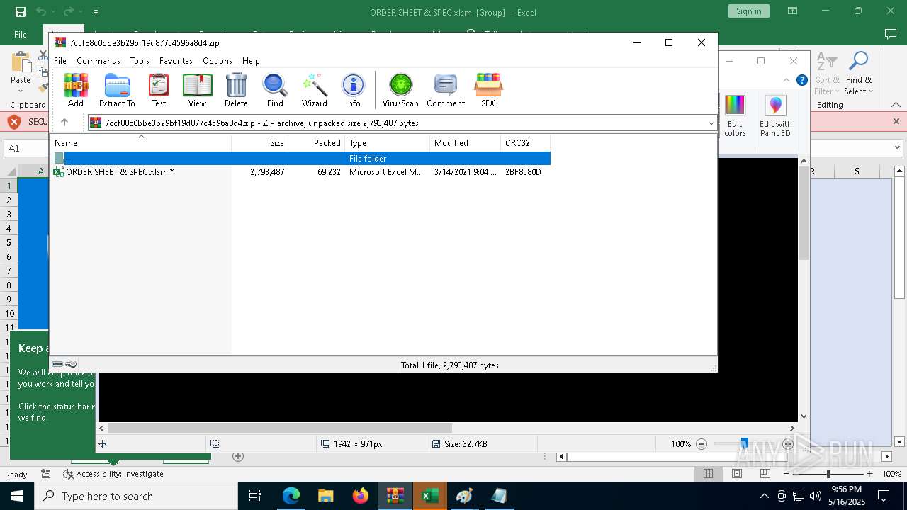
Task: Open the View toolbar icon
Action: pos(197,90)
